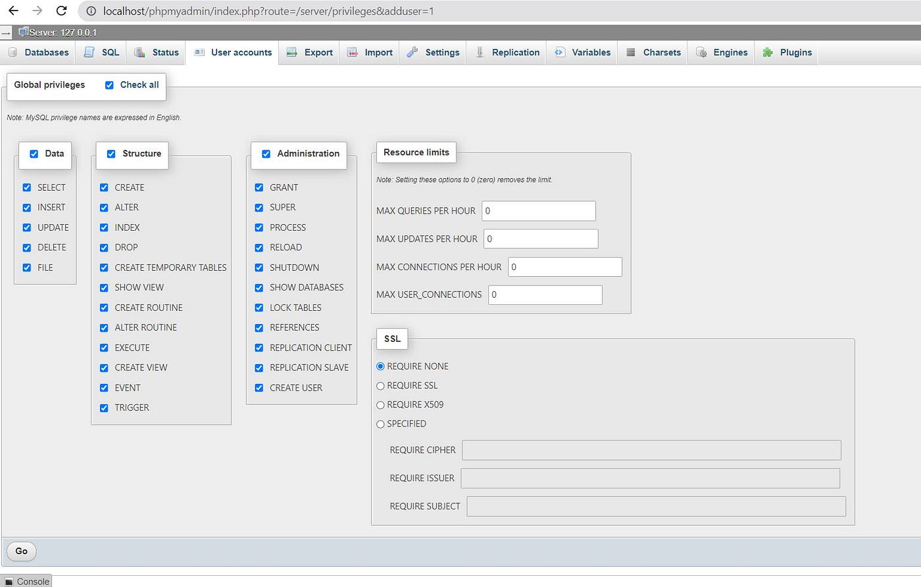Select the REQUIRE X509 option

380,405
